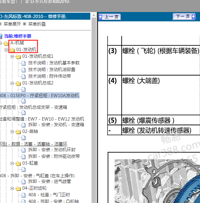Collapse the A-机械 tree node

click(1, 43)
